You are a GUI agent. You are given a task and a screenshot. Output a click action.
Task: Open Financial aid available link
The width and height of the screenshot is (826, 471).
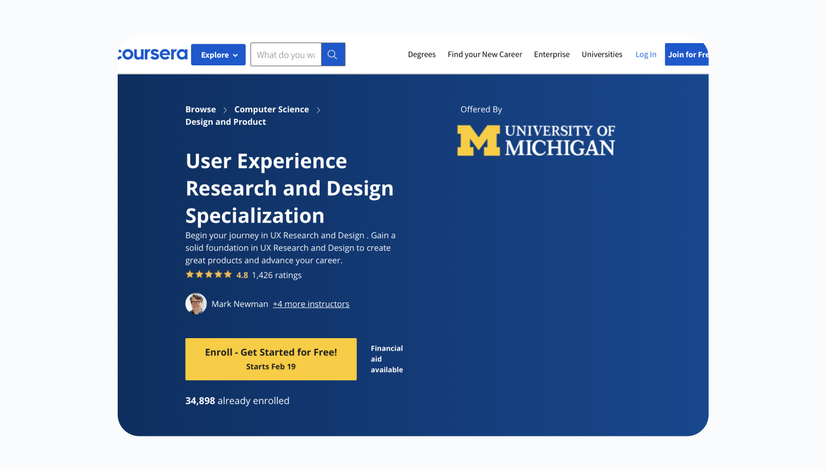point(387,359)
